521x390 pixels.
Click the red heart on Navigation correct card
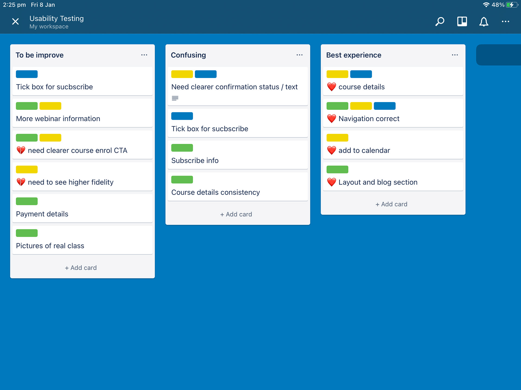coord(331,119)
